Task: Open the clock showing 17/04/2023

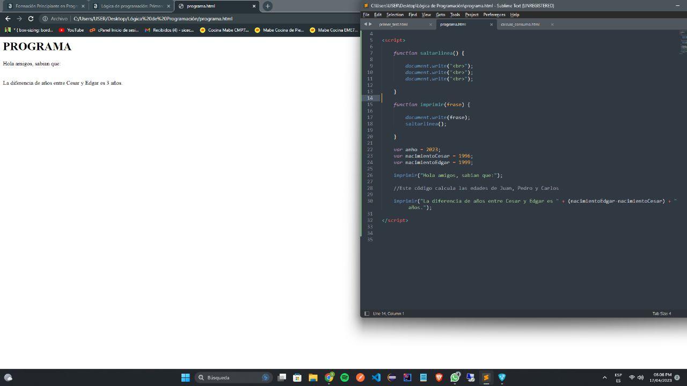Action: [x=660, y=377]
